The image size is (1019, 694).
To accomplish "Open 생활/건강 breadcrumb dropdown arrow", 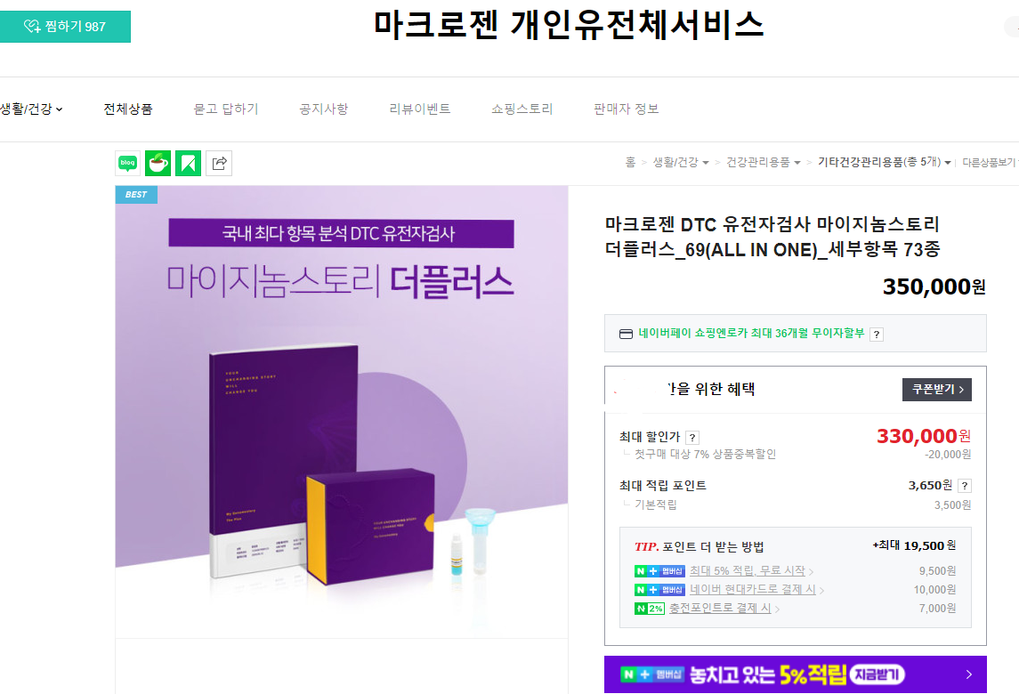I will 706,163.
